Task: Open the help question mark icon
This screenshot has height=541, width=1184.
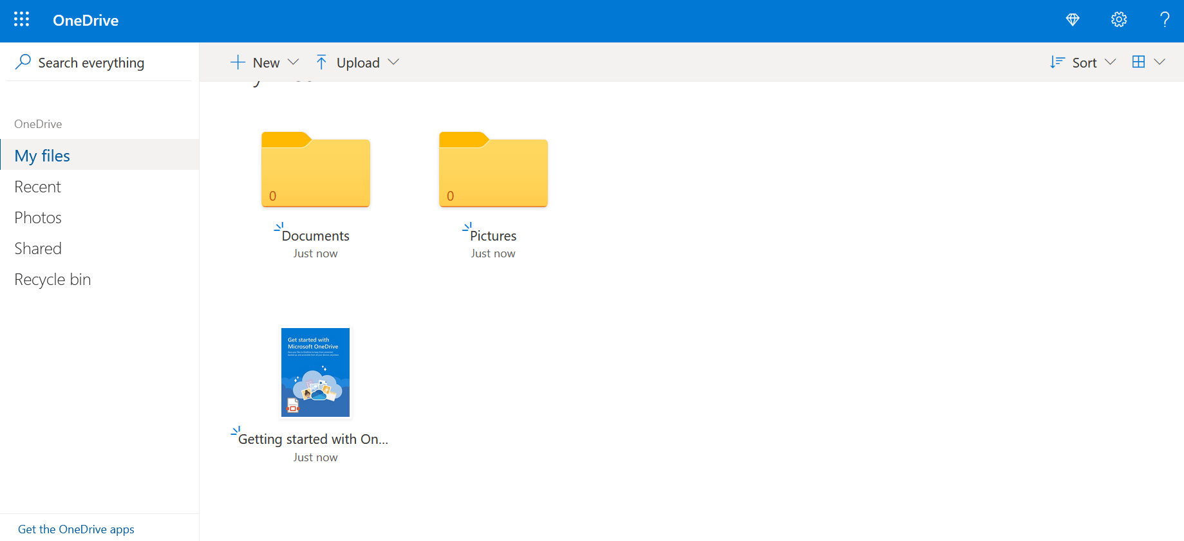Action: click(x=1165, y=20)
